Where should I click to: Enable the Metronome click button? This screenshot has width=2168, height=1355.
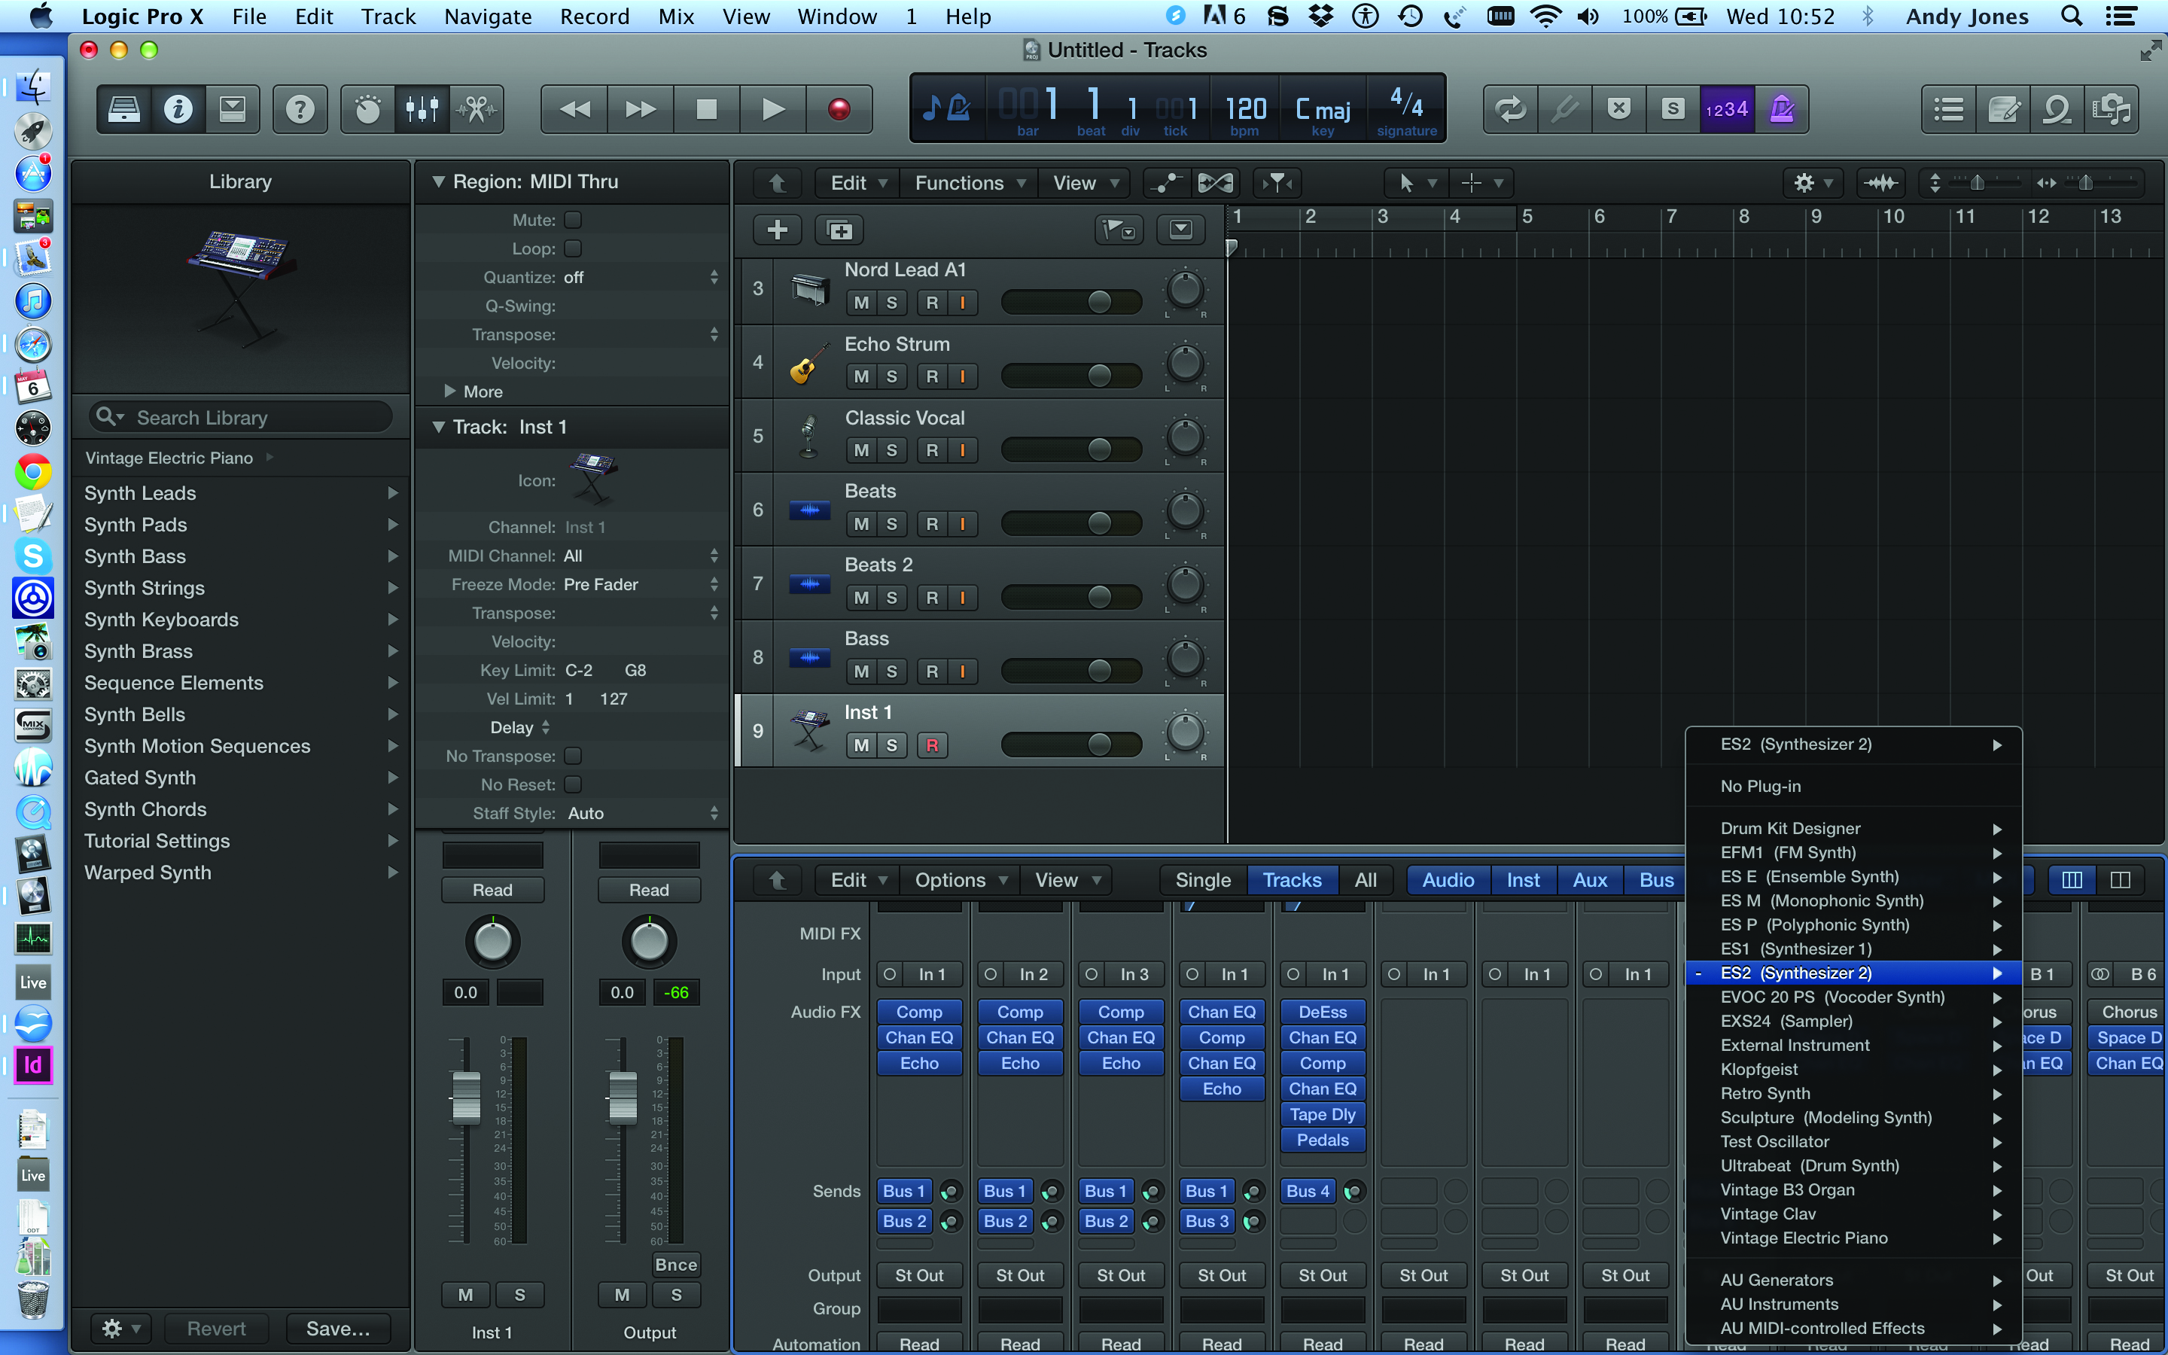click(1781, 109)
